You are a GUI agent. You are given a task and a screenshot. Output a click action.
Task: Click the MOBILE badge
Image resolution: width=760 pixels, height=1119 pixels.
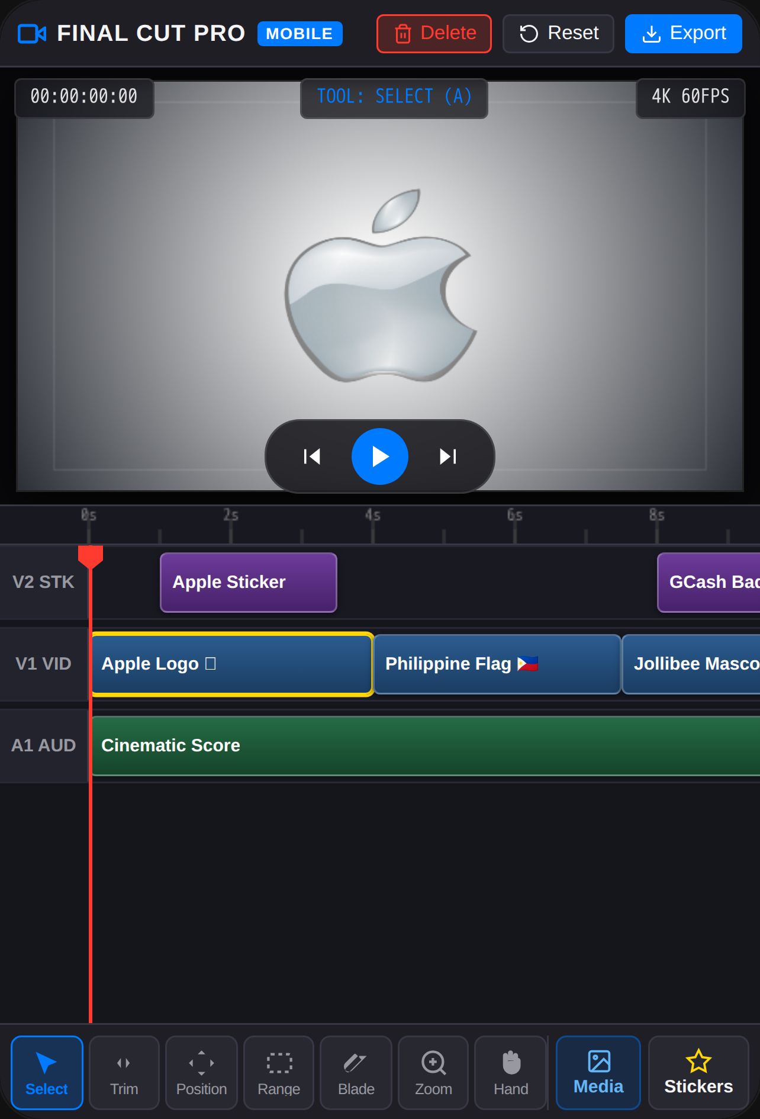[300, 34]
